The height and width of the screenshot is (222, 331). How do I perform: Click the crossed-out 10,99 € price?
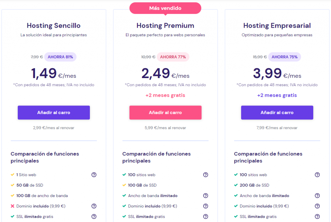(x=148, y=57)
